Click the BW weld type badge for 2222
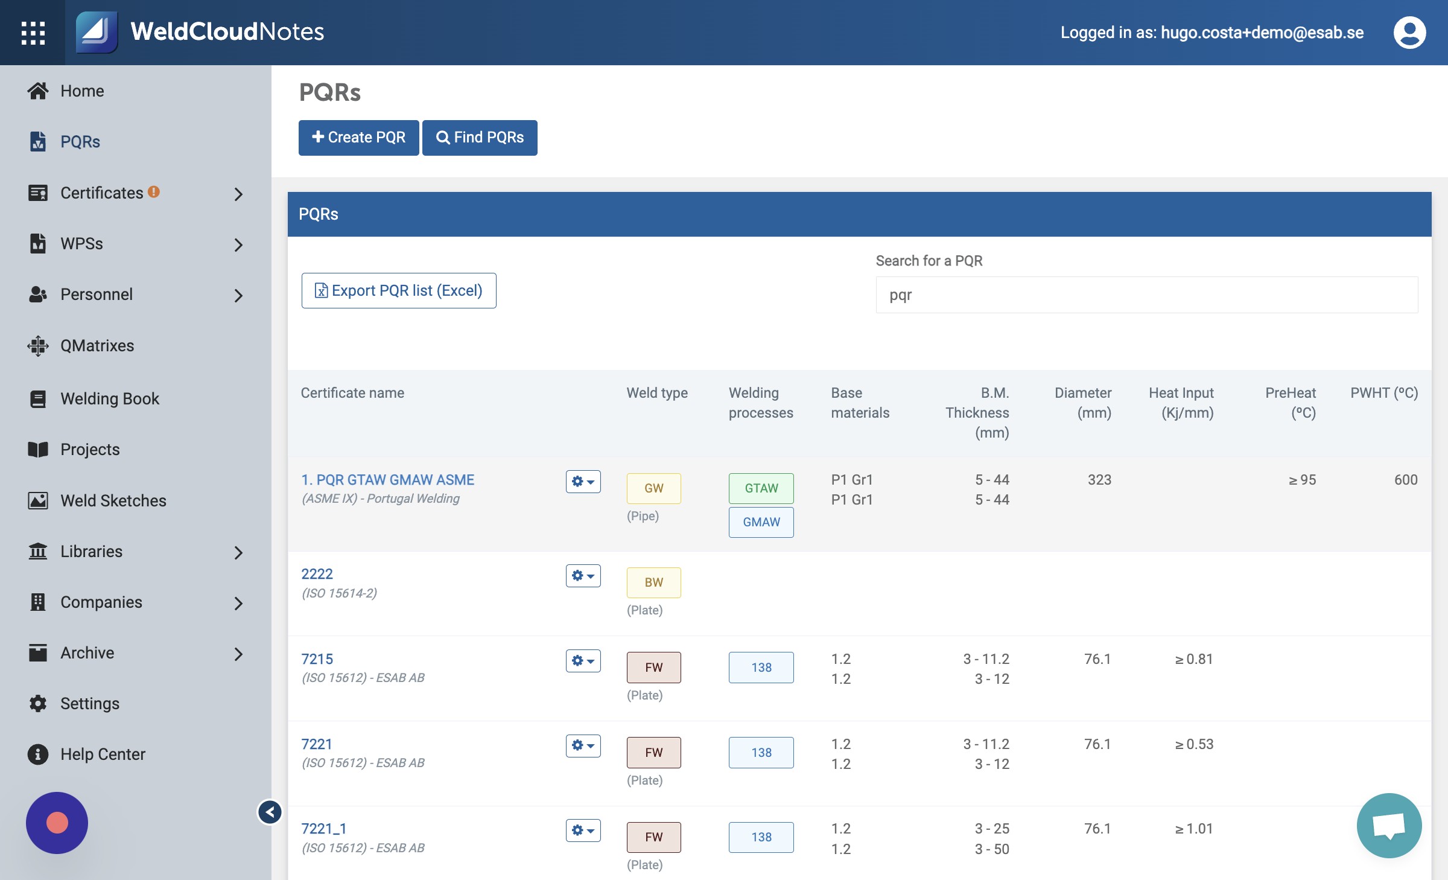This screenshot has width=1448, height=880. click(653, 582)
